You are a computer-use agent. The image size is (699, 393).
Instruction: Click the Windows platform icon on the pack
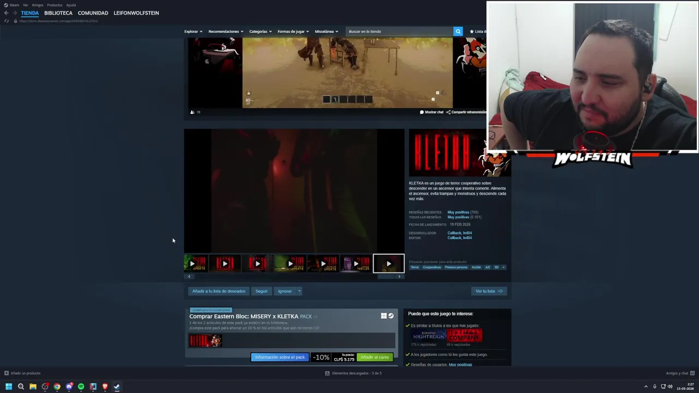384,316
